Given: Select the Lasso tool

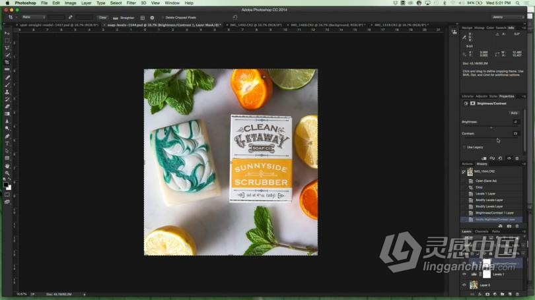Looking at the screenshot, I should tap(7, 47).
